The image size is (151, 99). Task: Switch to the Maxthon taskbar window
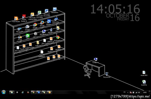[39, 92]
